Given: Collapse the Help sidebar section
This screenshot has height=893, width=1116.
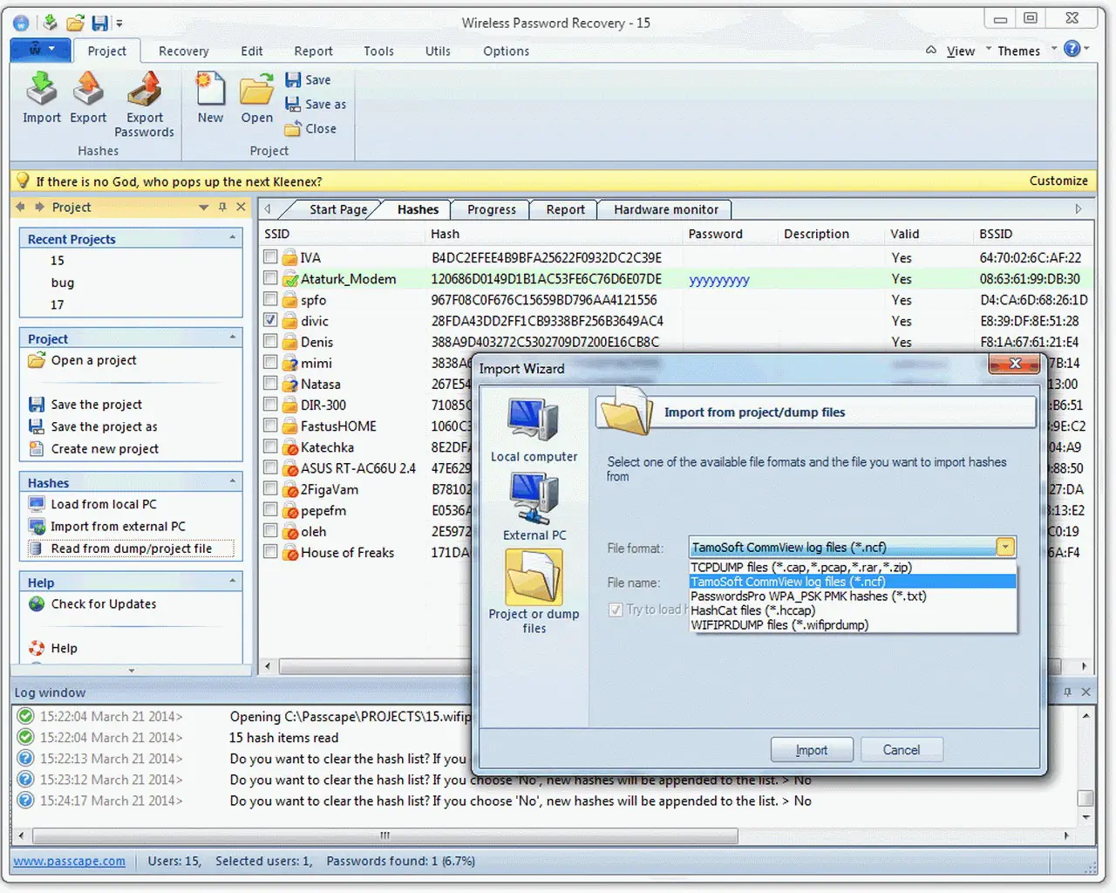Looking at the screenshot, I should coord(233,581).
